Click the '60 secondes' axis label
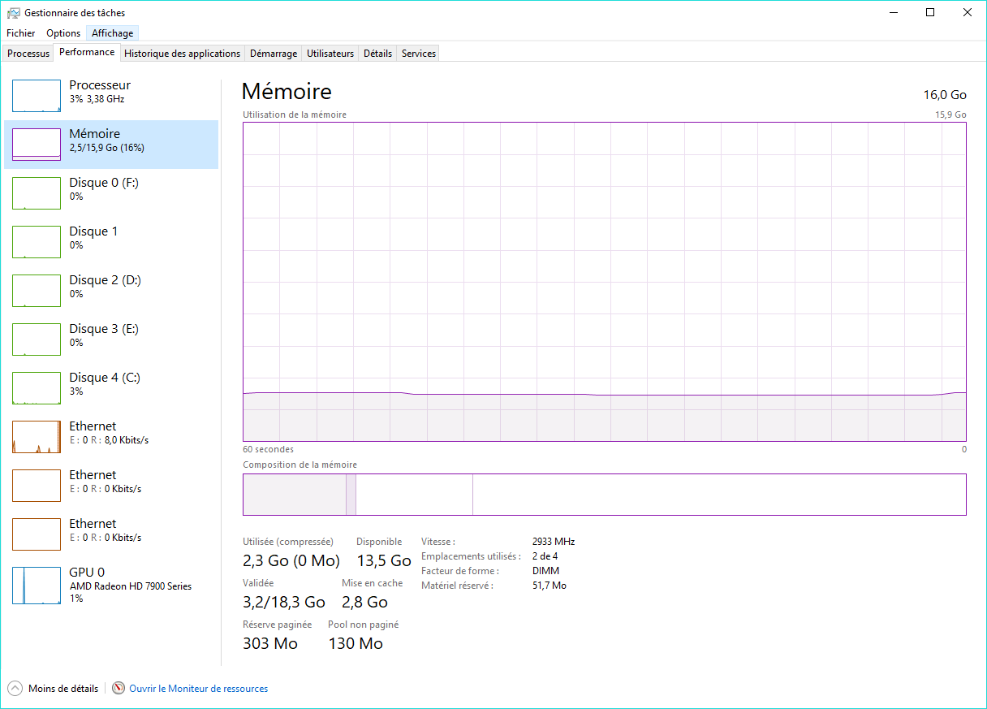 tap(268, 449)
